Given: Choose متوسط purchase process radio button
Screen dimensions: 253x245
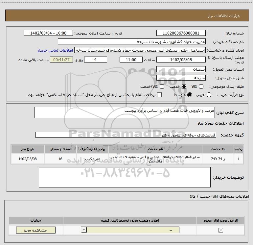Looking at the screenshot, I should pos(190,95).
